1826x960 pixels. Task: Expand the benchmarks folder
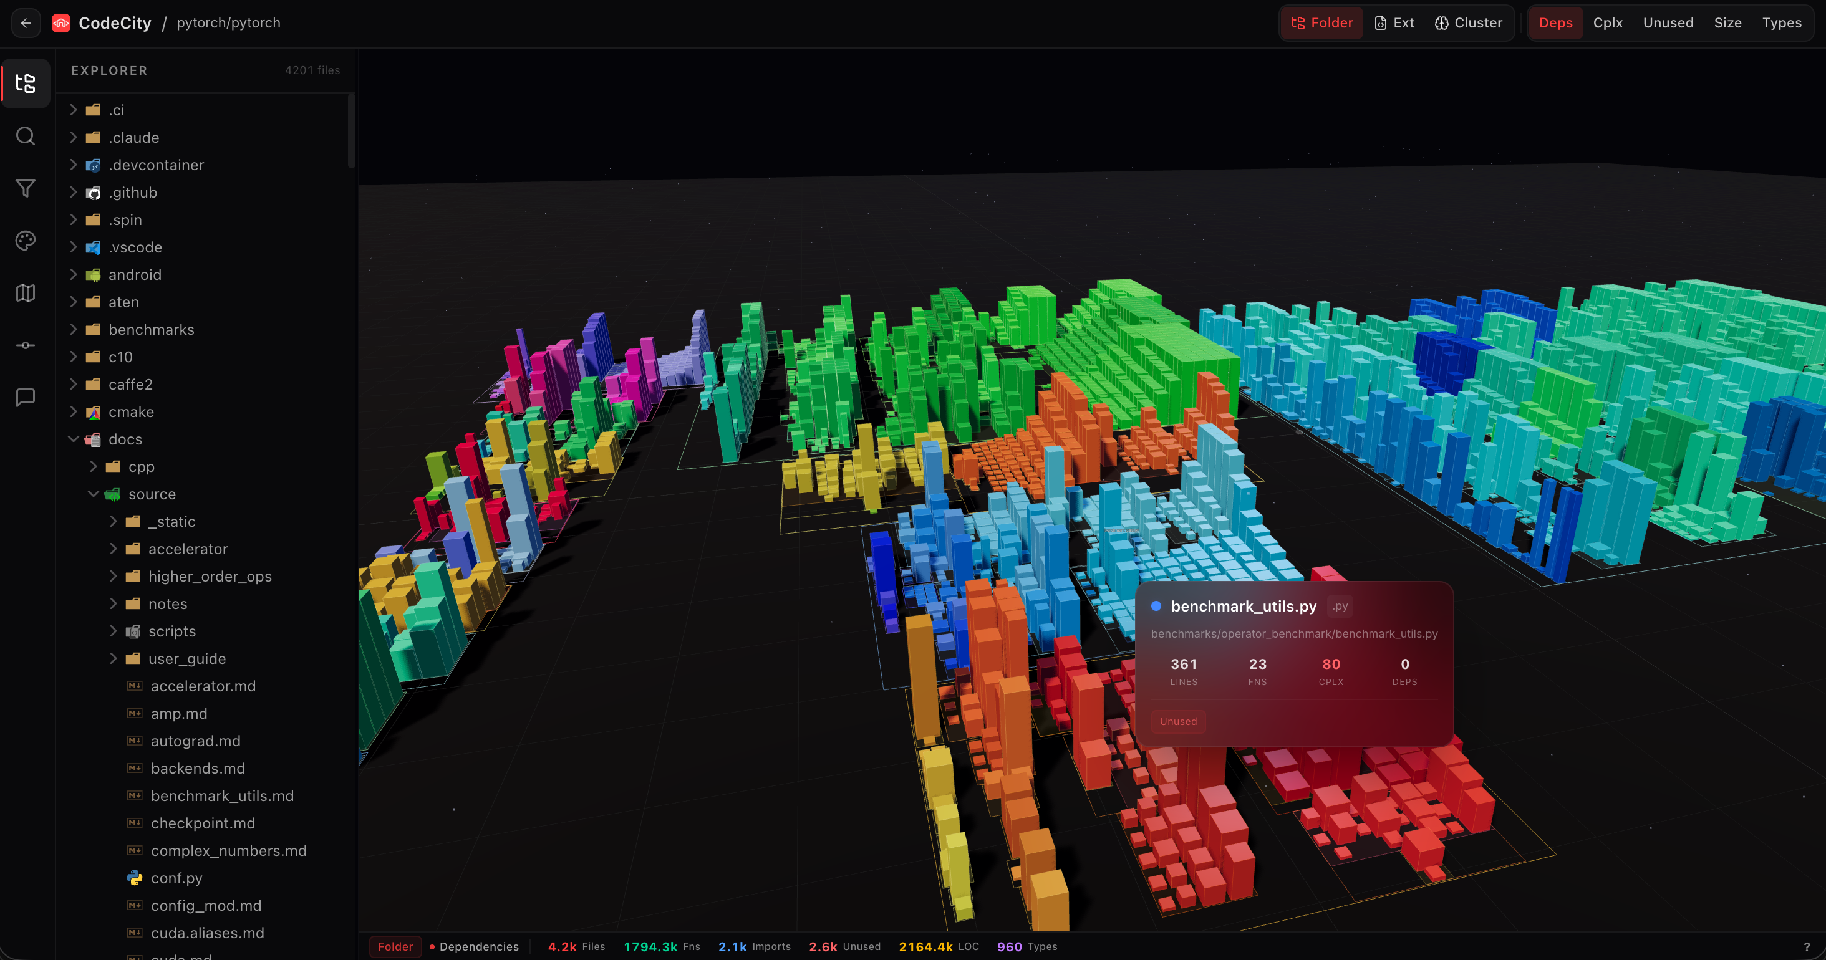click(x=151, y=329)
